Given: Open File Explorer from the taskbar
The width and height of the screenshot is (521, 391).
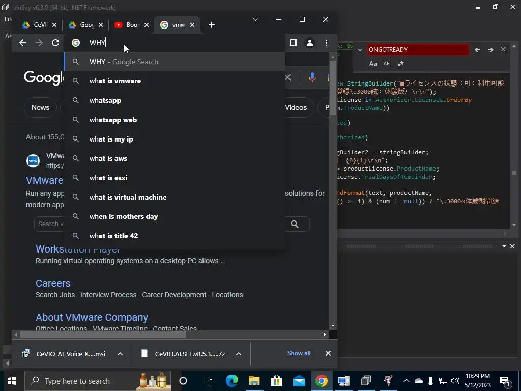Looking at the screenshot, I should (254, 381).
